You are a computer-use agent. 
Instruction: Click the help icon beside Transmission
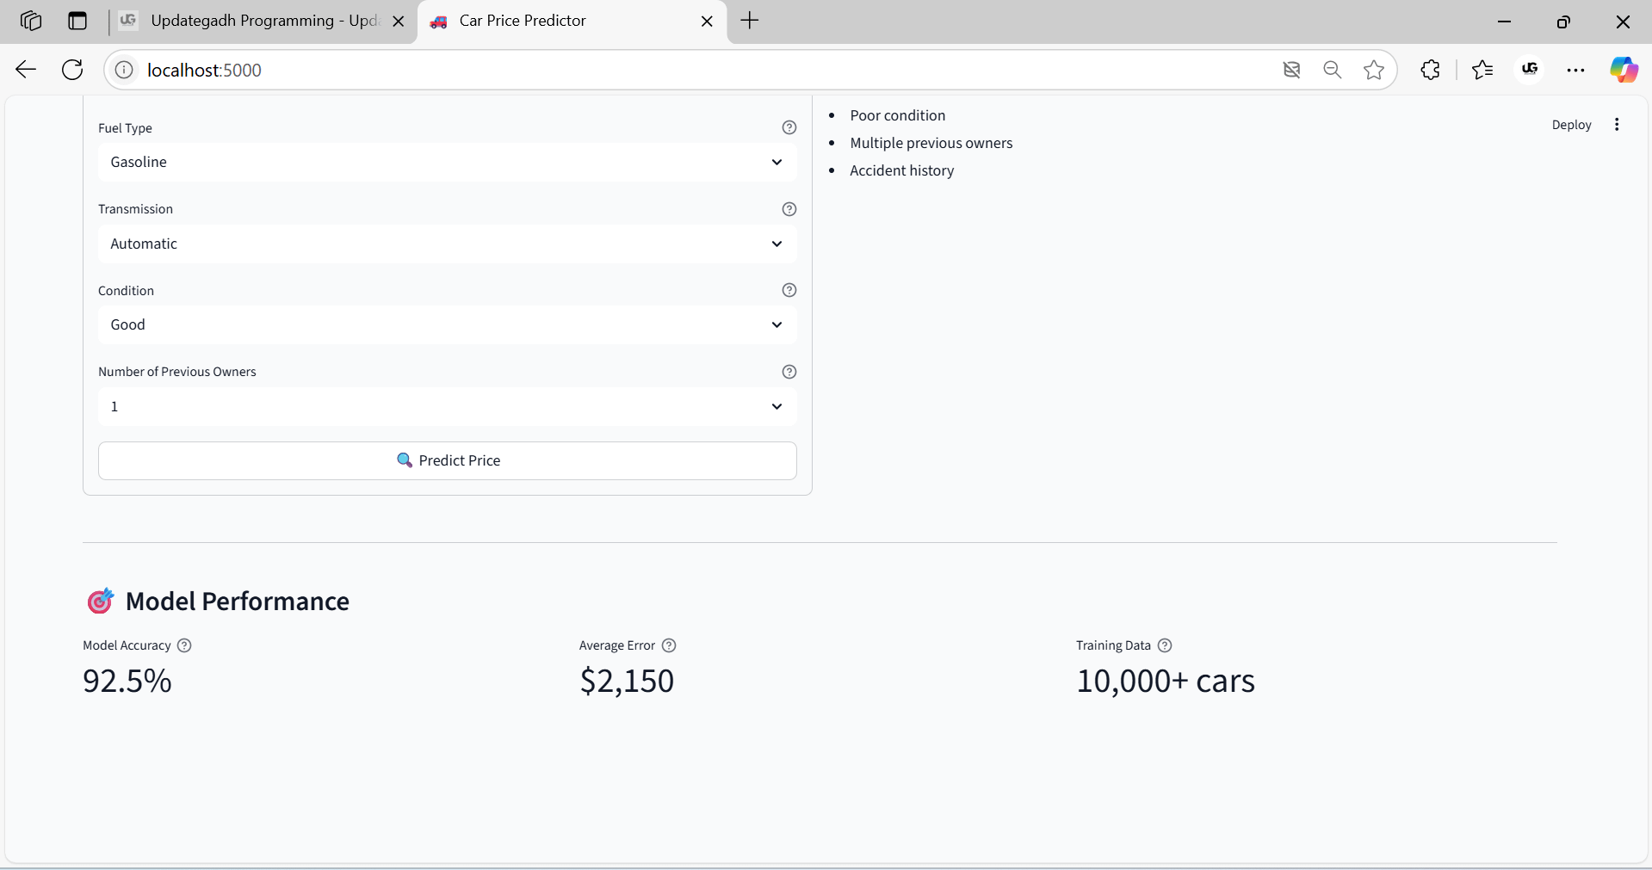pos(789,209)
